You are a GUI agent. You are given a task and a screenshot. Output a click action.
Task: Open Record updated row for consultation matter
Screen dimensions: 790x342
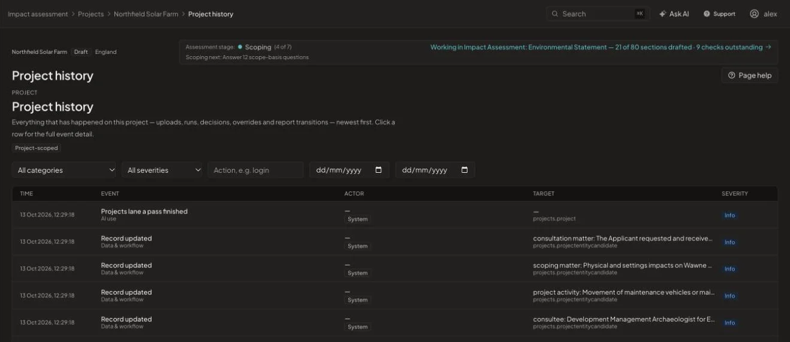[395, 242]
